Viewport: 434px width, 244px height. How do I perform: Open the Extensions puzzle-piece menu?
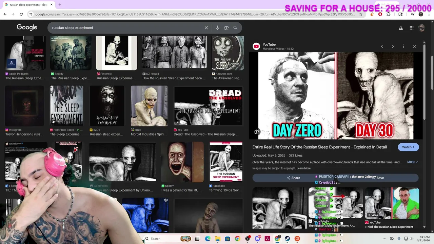coord(389,14)
